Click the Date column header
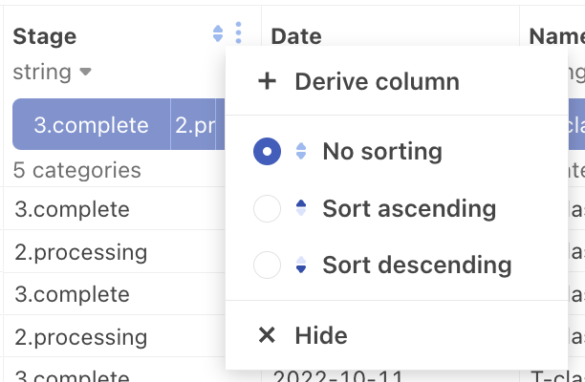 pos(296,36)
